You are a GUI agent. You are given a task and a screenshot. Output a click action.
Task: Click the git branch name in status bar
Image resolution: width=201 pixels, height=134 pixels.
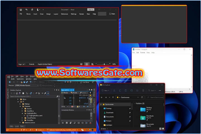click(63, 130)
